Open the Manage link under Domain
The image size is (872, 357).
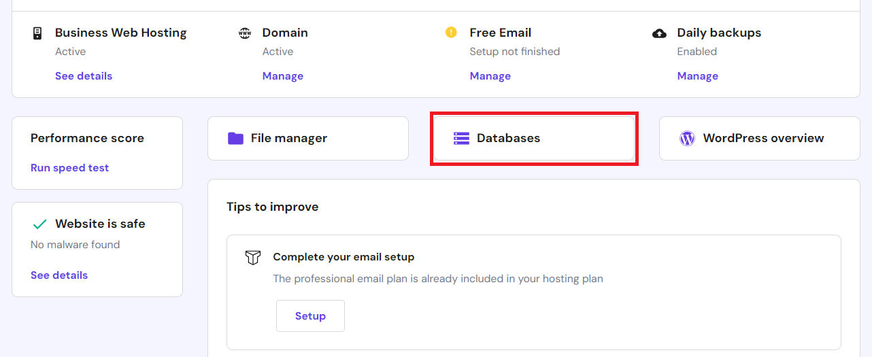[x=283, y=76]
